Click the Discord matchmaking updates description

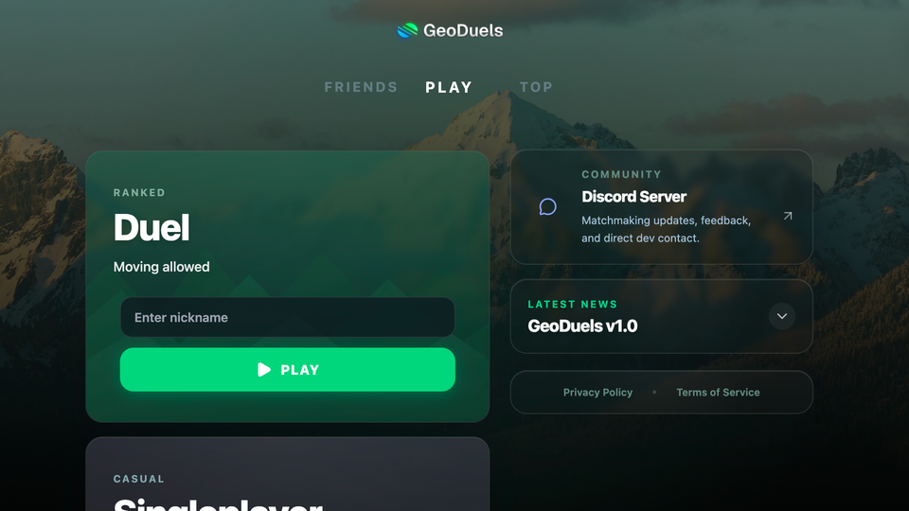pyautogui.click(x=666, y=229)
